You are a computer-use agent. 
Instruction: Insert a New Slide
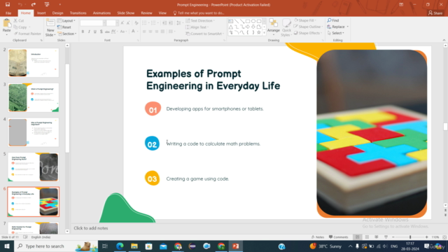[50, 27]
